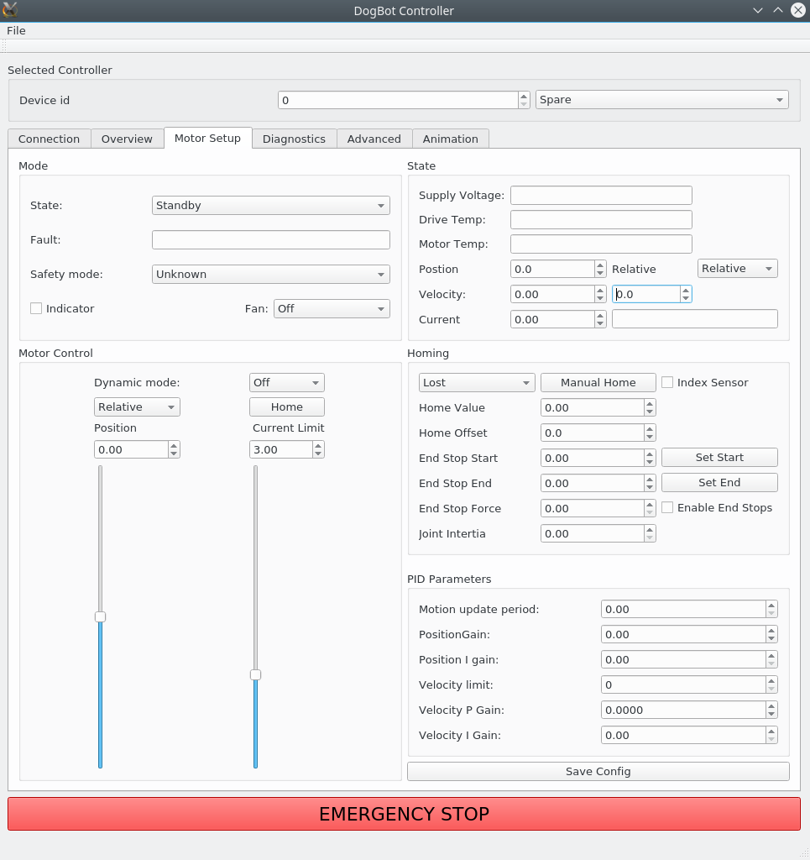Click the Motion update period field
The width and height of the screenshot is (810, 860).
coord(683,610)
